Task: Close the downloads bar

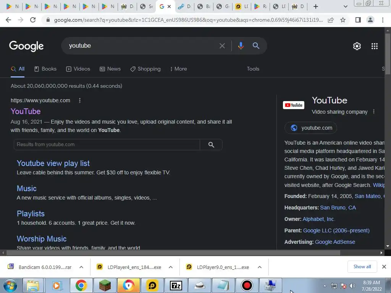Action: point(384,267)
